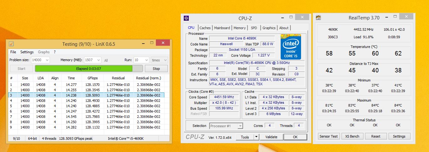The width and height of the screenshot is (429, 152).
Task: Open the Tools dropdown arrow in CPU-Z
Action: (x=256, y=137)
